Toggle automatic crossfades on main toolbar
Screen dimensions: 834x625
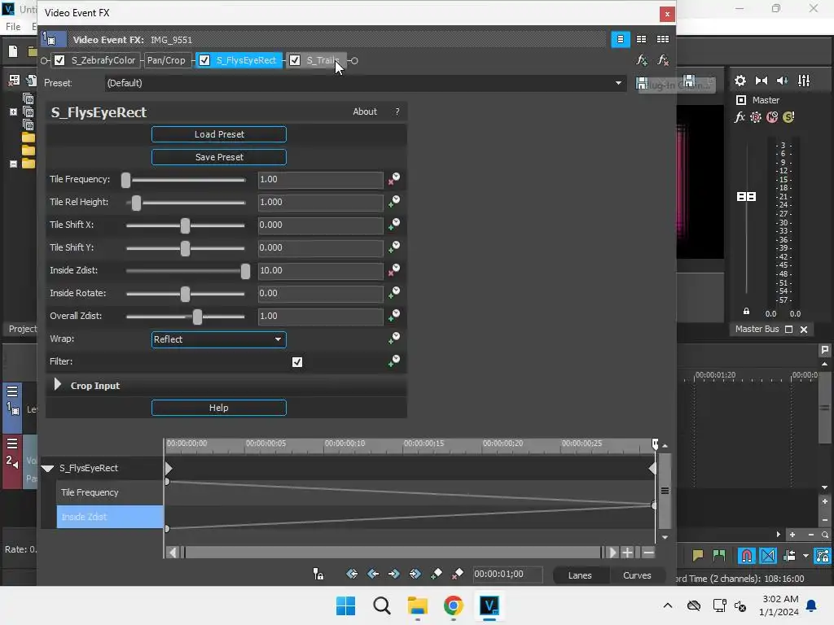768,556
